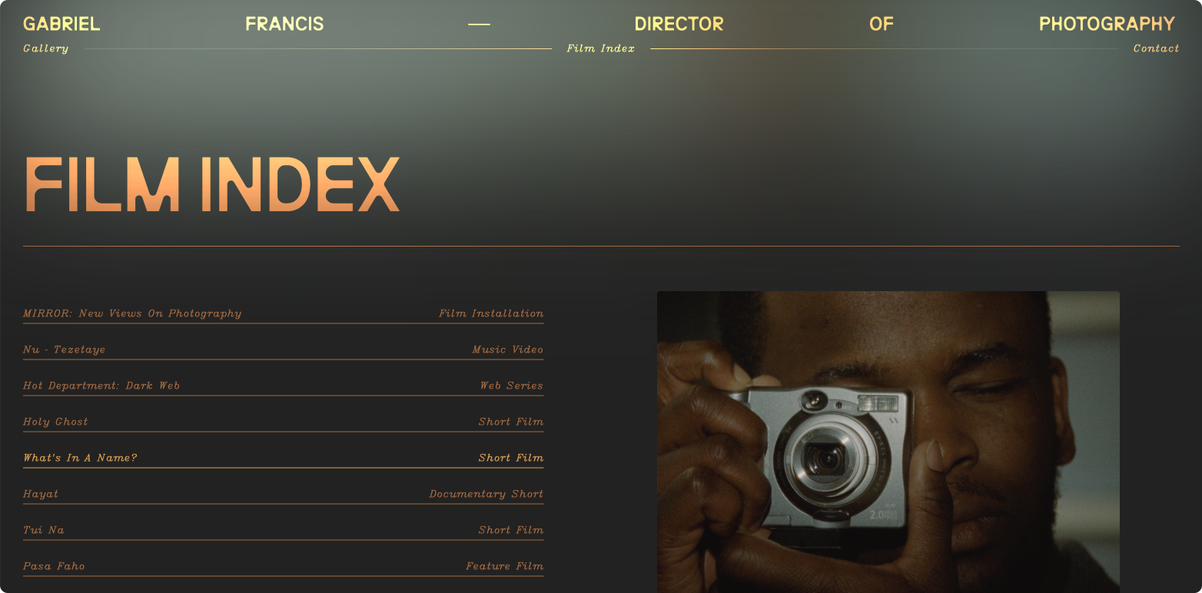The image size is (1202, 593).
Task: Open the Gallery navigation link
Action: pyautogui.click(x=45, y=48)
